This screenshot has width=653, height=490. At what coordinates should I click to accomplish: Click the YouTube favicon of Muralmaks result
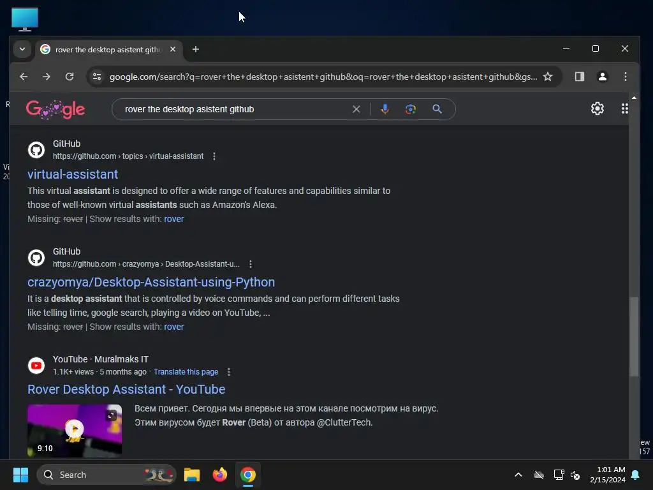tap(36, 366)
